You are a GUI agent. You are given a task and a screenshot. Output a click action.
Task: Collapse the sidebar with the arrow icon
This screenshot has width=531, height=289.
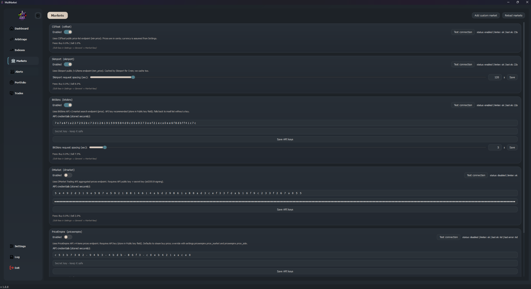[38, 16]
